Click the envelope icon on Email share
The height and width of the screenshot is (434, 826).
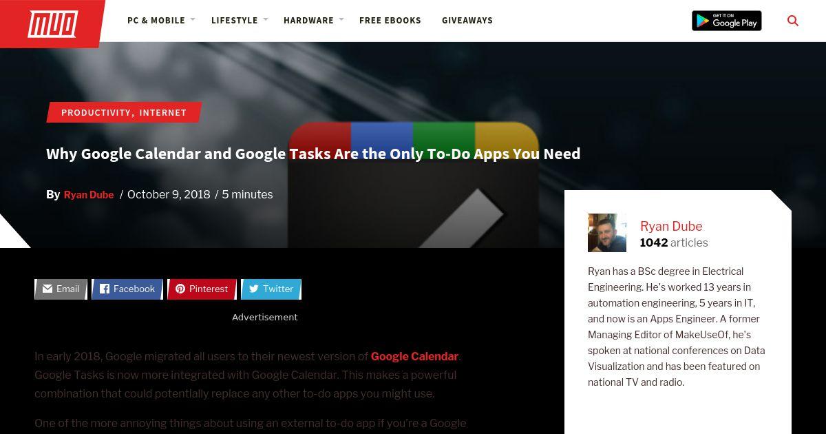point(47,289)
